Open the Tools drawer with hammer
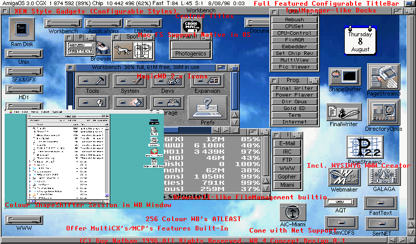The height and width of the screenshot is (244, 416). click(93, 80)
